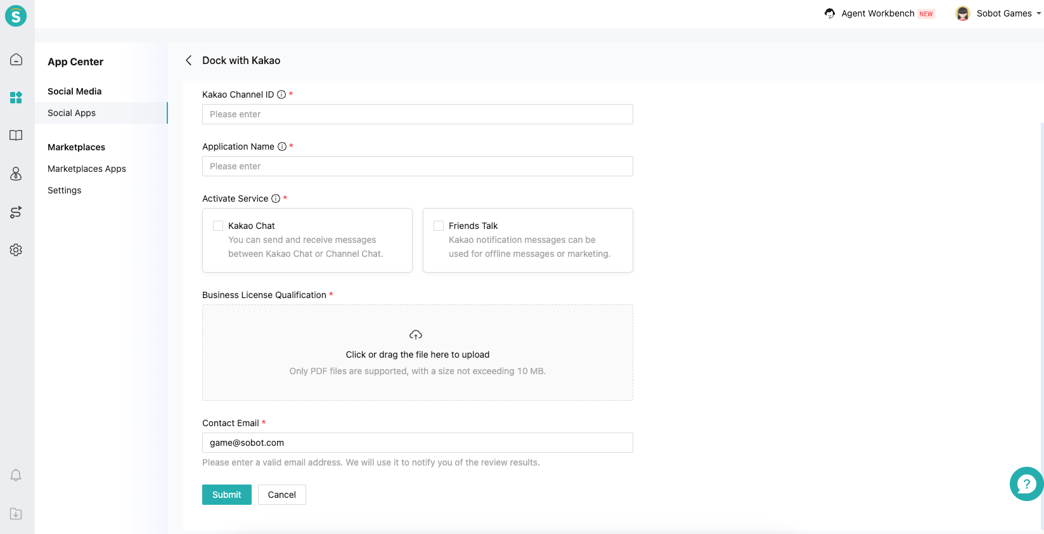This screenshot has width=1044, height=534.
Task: Click the user management person icon
Action: click(16, 174)
